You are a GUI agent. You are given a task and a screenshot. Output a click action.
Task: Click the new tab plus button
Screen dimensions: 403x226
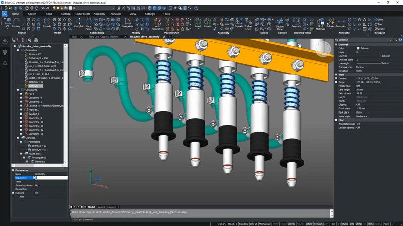point(170,37)
